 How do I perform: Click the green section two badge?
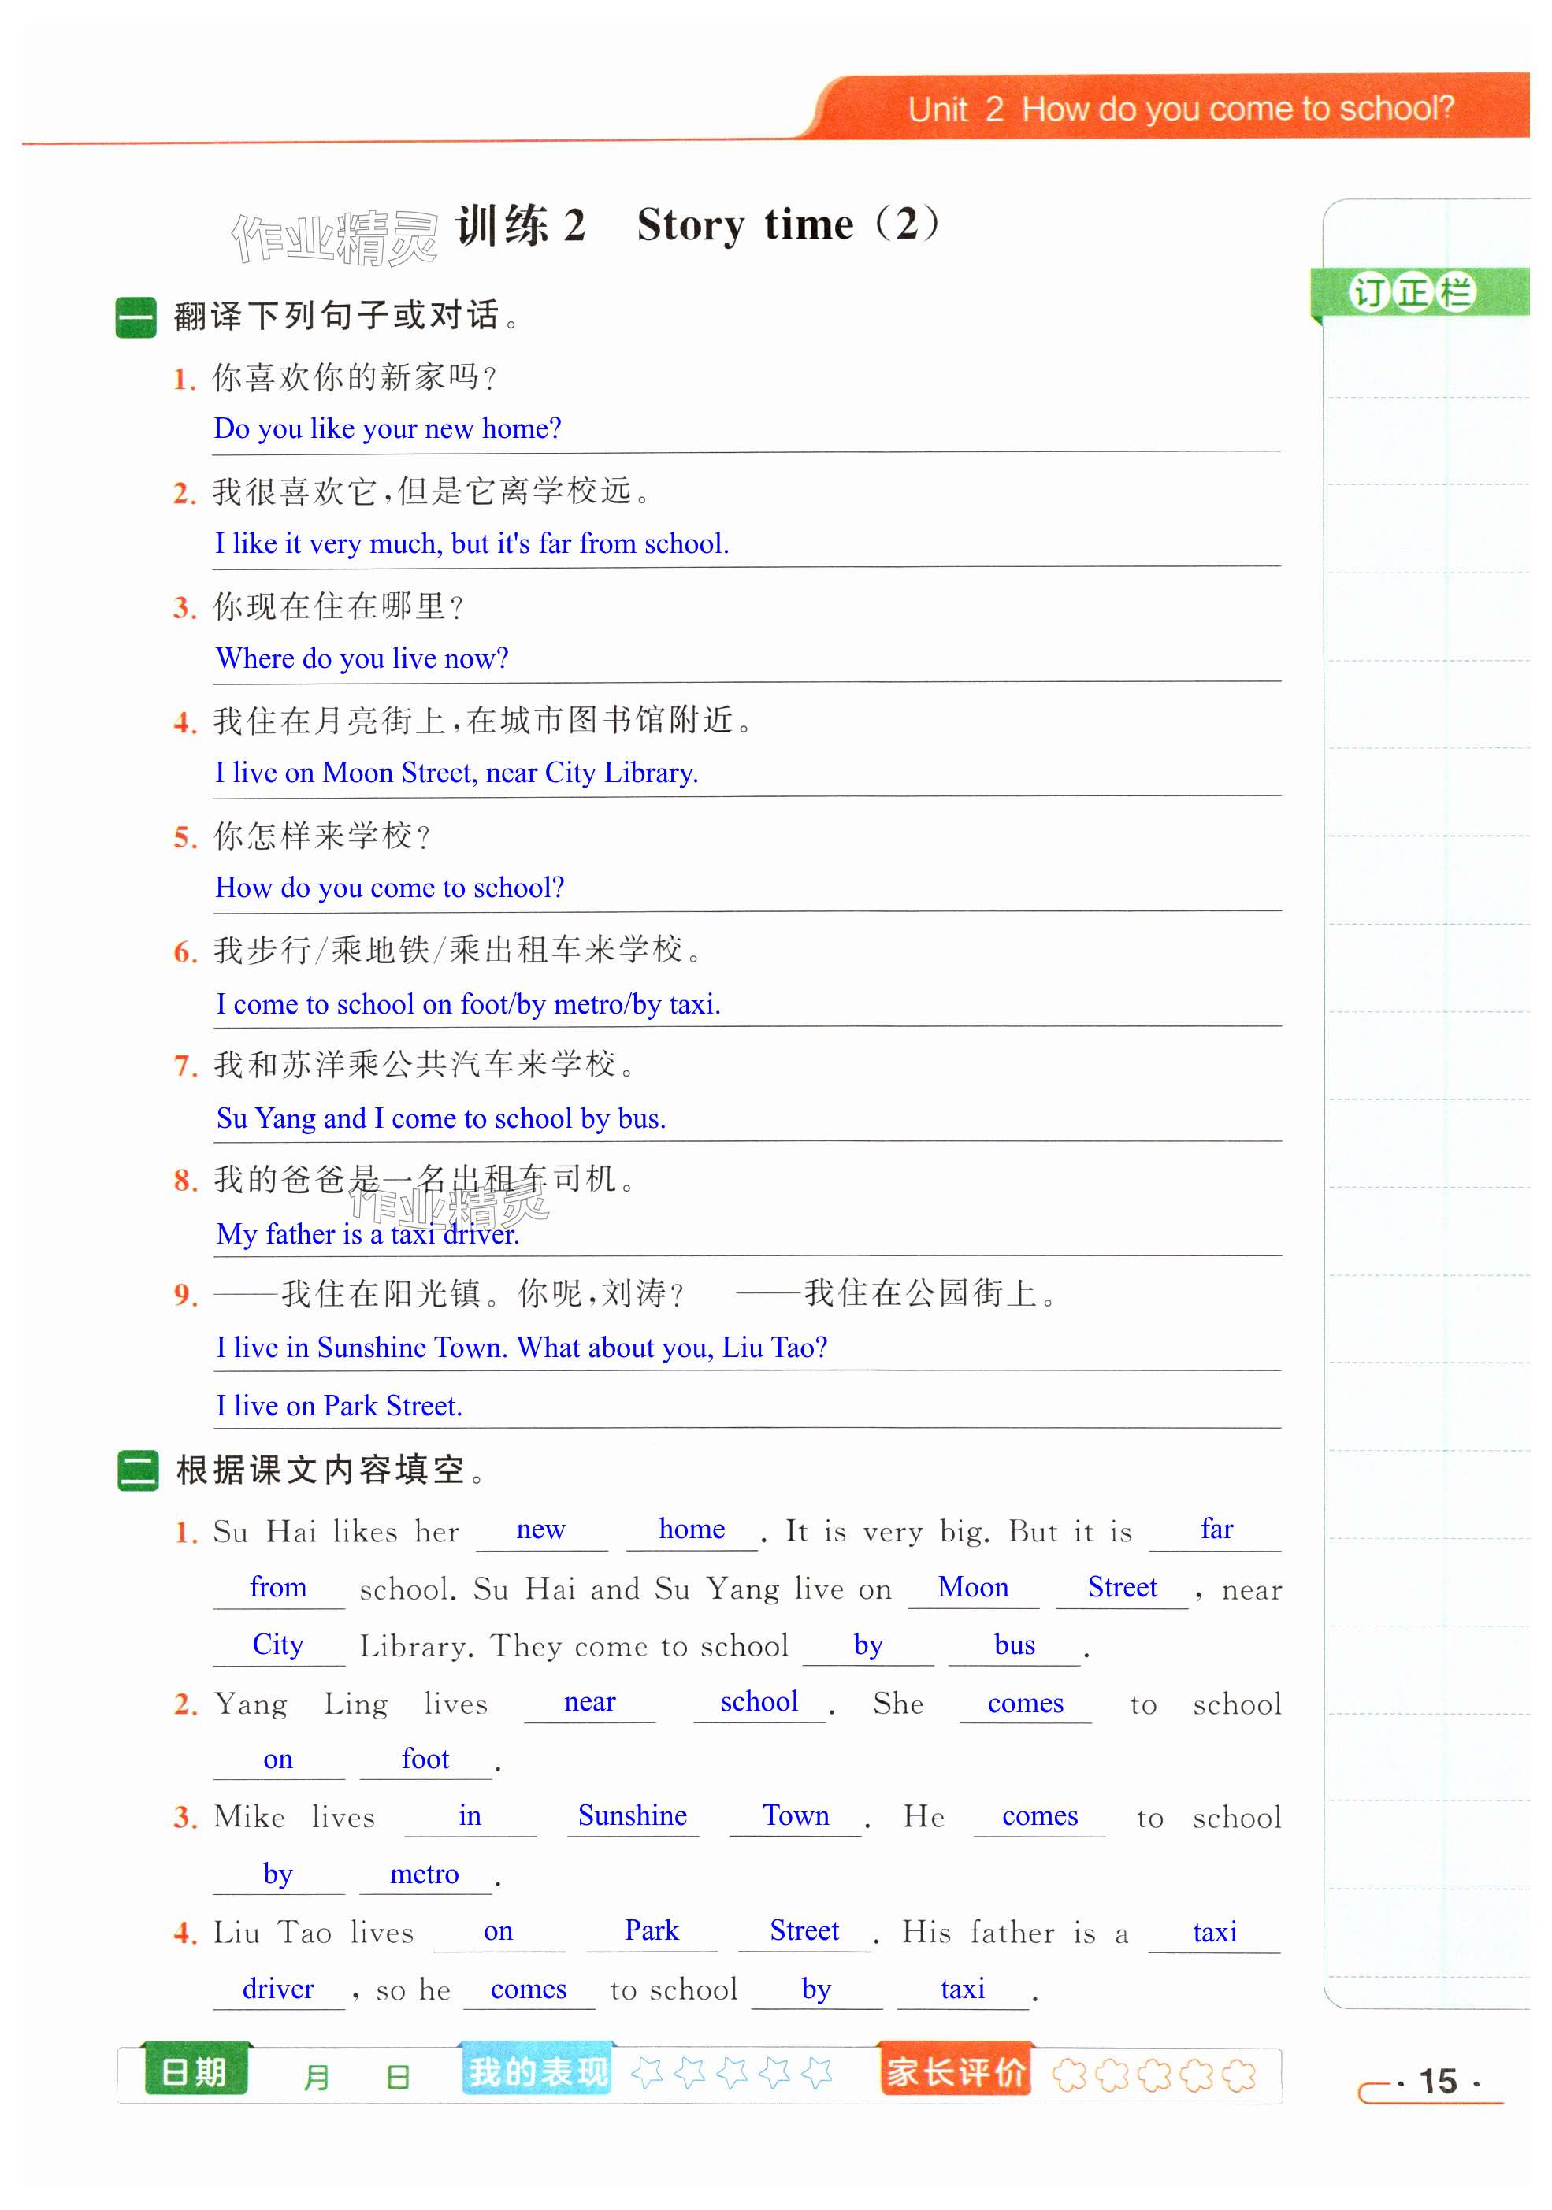coord(137,1470)
